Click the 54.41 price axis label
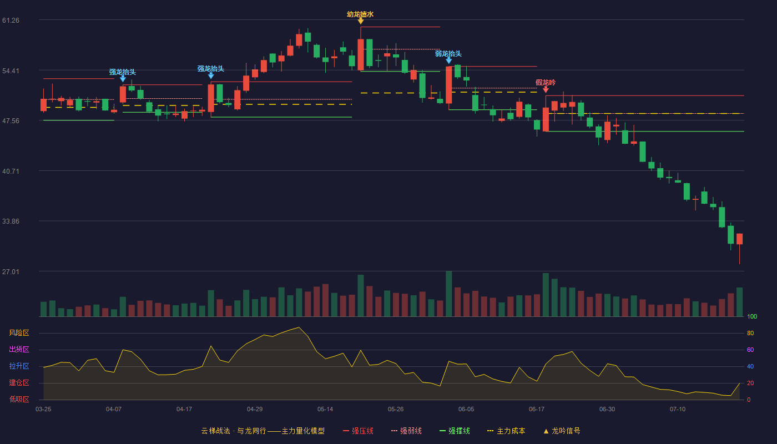777x444 pixels. (11, 70)
